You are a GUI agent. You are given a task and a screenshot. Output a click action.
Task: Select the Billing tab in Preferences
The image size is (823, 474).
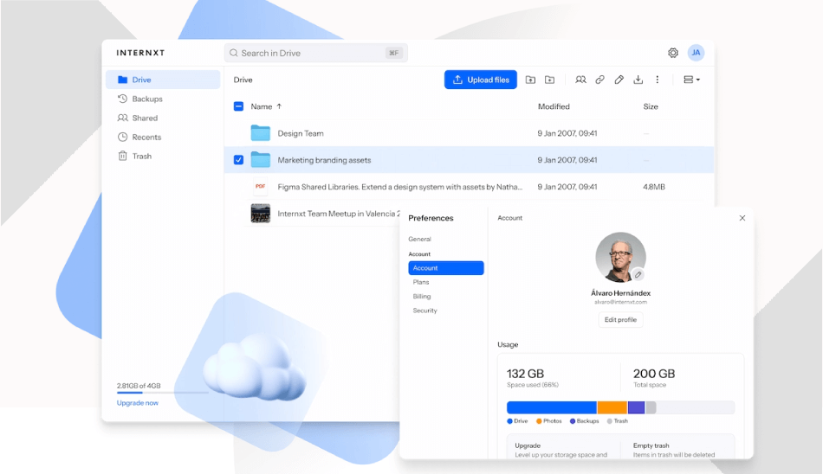[422, 296]
